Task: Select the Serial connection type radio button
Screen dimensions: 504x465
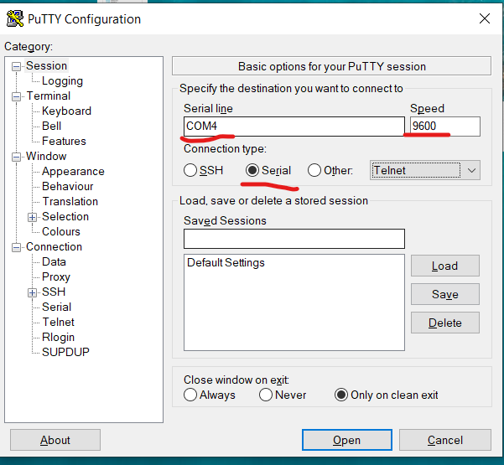Action: click(252, 170)
